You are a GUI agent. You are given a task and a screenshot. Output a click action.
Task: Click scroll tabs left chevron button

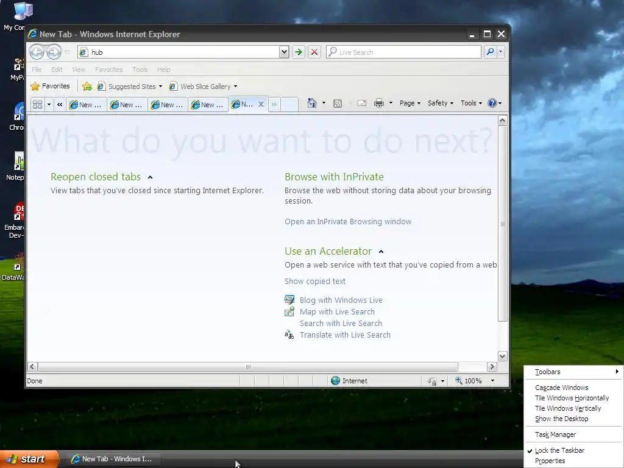pyautogui.click(x=60, y=104)
